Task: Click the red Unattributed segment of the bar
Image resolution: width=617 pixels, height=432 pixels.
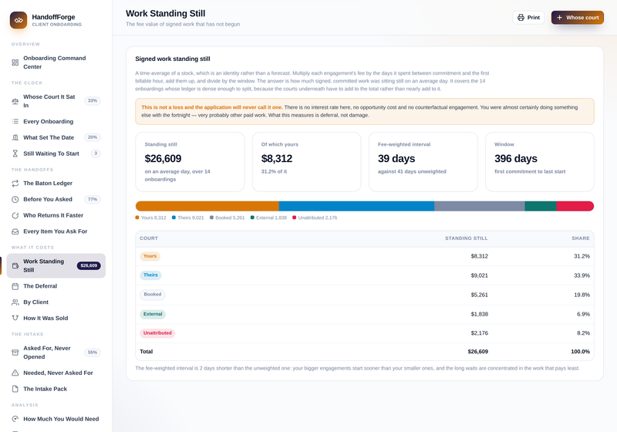Action: 575,206
